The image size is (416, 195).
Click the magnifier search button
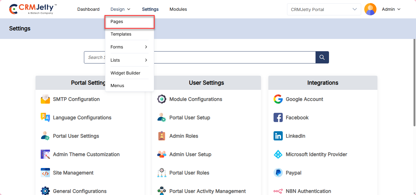point(322,57)
